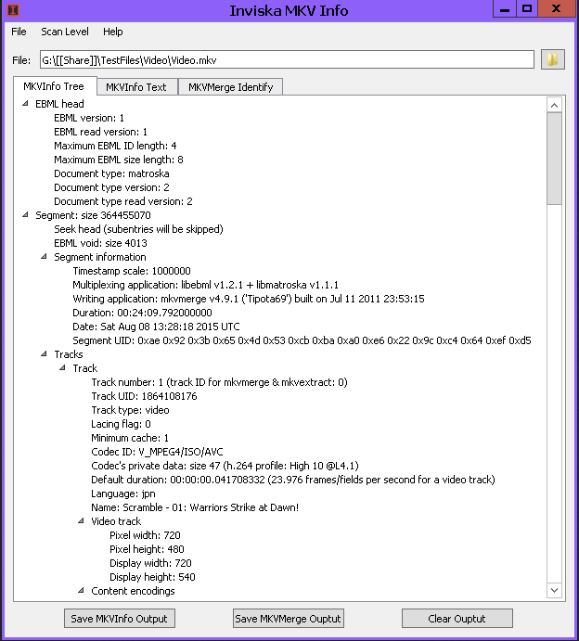
Task: Open the Help menu
Action: [113, 32]
